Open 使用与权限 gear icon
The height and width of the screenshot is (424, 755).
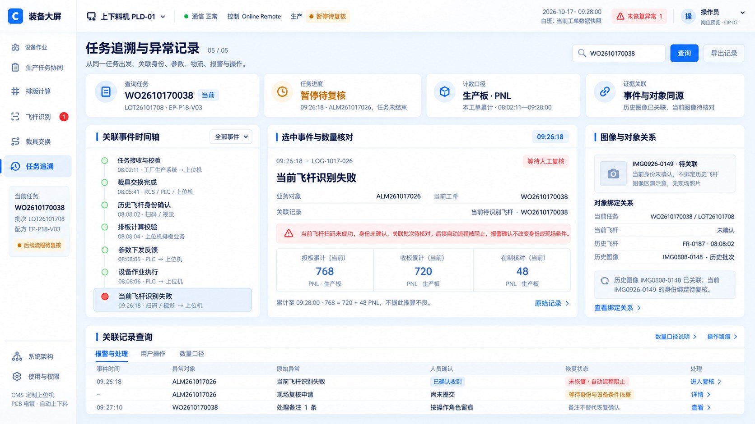click(17, 376)
